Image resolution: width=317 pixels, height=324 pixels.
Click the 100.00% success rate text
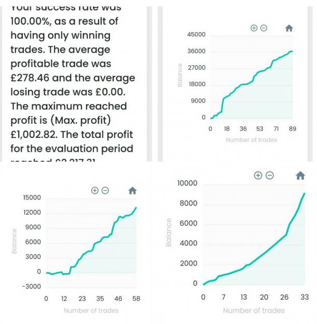click(x=31, y=21)
